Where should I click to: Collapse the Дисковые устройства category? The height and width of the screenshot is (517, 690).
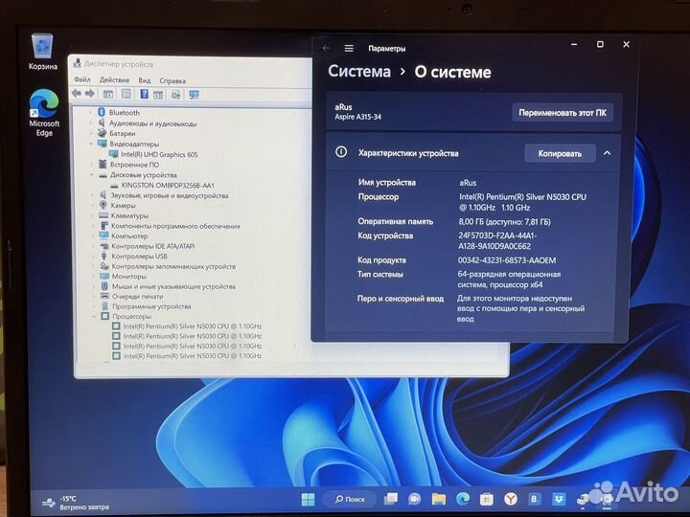(92, 174)
